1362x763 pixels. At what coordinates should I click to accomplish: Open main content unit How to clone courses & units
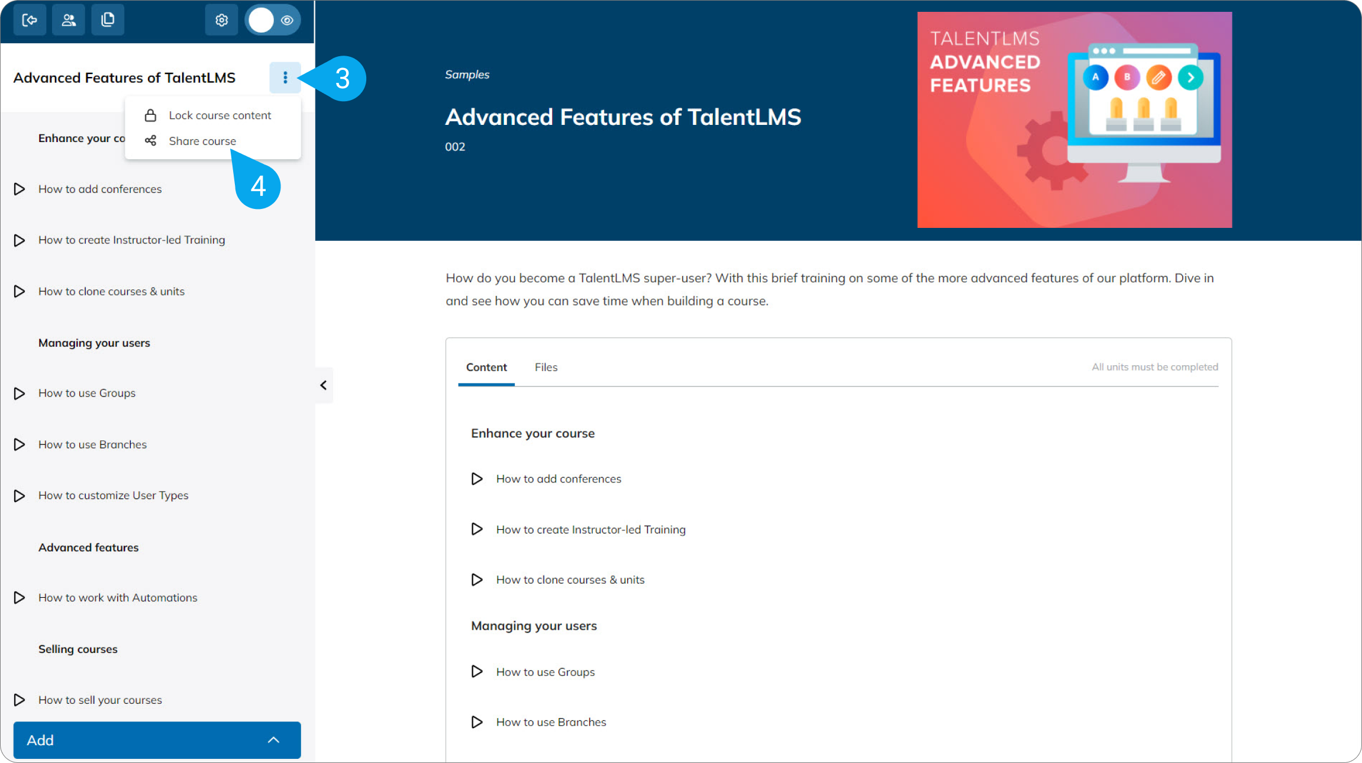point(570,580)
